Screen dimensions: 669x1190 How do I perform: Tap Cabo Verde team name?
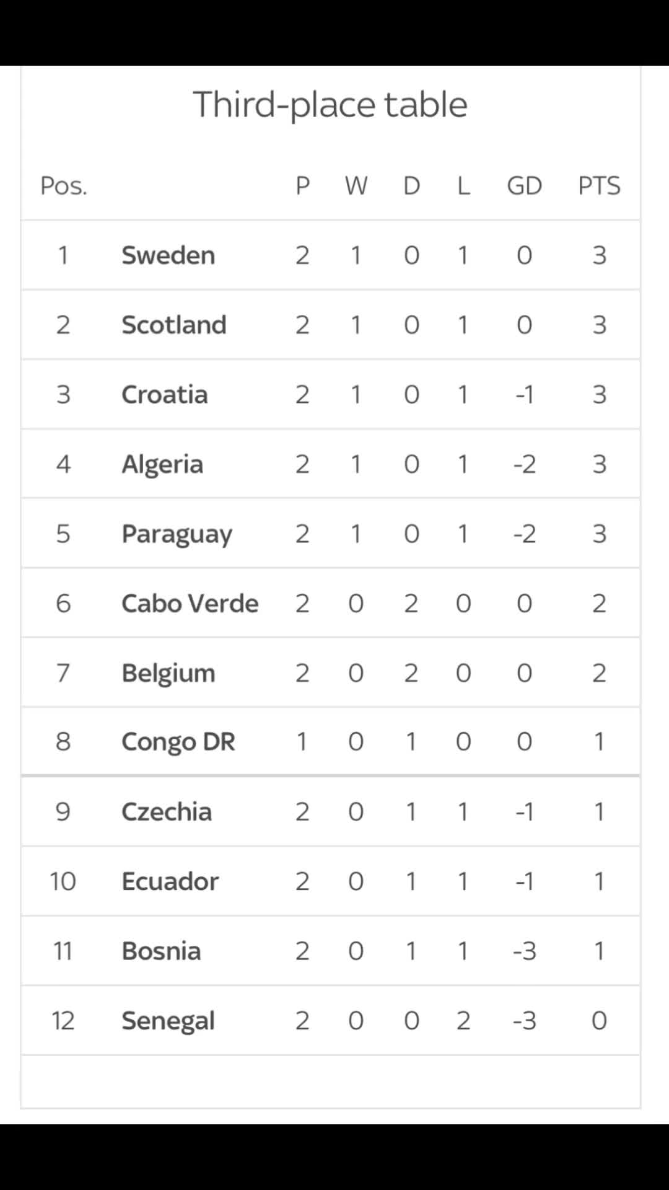(190, 603)
